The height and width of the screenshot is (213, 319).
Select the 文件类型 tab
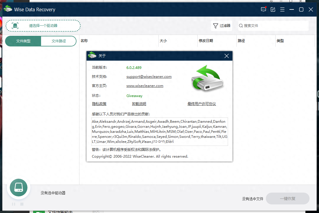point(23,41)
